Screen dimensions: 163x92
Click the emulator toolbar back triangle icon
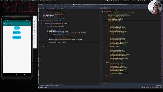click(35, 38)
